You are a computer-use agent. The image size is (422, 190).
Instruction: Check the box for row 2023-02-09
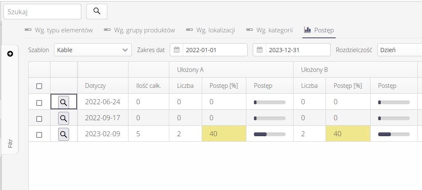pyautogui.click(x=39, y=135)
